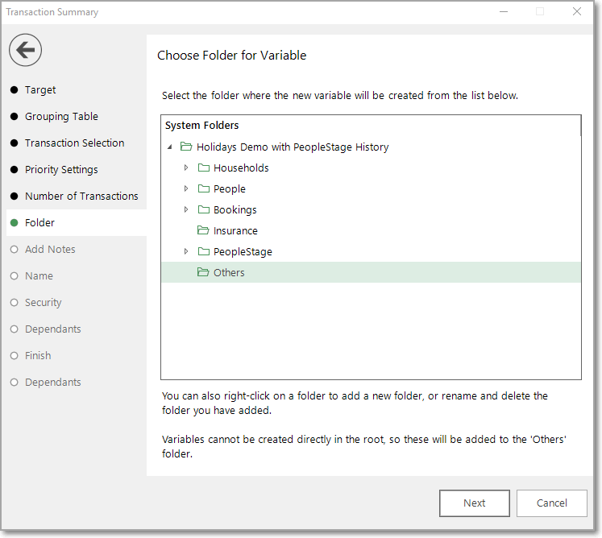Image resolution: width=602 pixels, height=538 pixels.
Task: Expand the Households folder
Action: tap(186, 168)
